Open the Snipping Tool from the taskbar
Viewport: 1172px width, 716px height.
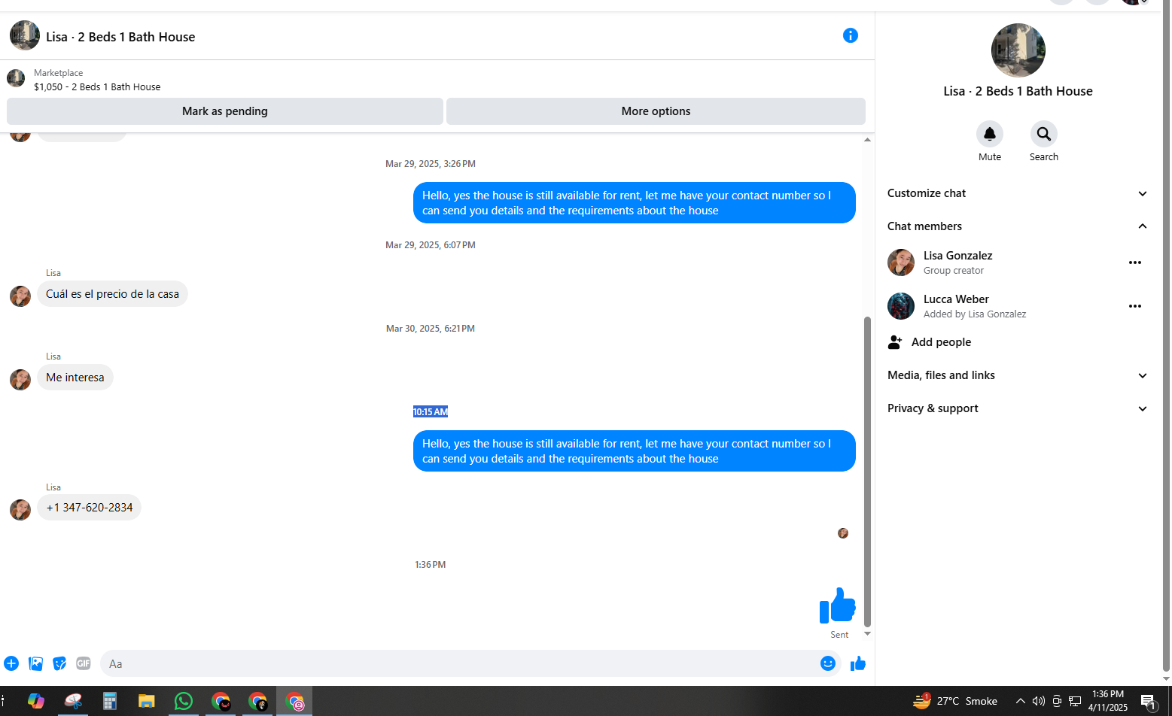pyautogui.click(x=73, y=701)
